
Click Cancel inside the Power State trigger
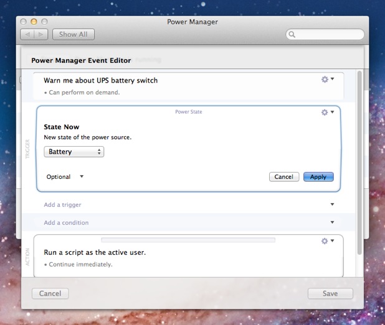coord(284,177)
